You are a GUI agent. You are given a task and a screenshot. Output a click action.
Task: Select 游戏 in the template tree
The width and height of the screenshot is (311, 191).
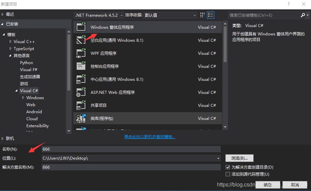(24, 84)
